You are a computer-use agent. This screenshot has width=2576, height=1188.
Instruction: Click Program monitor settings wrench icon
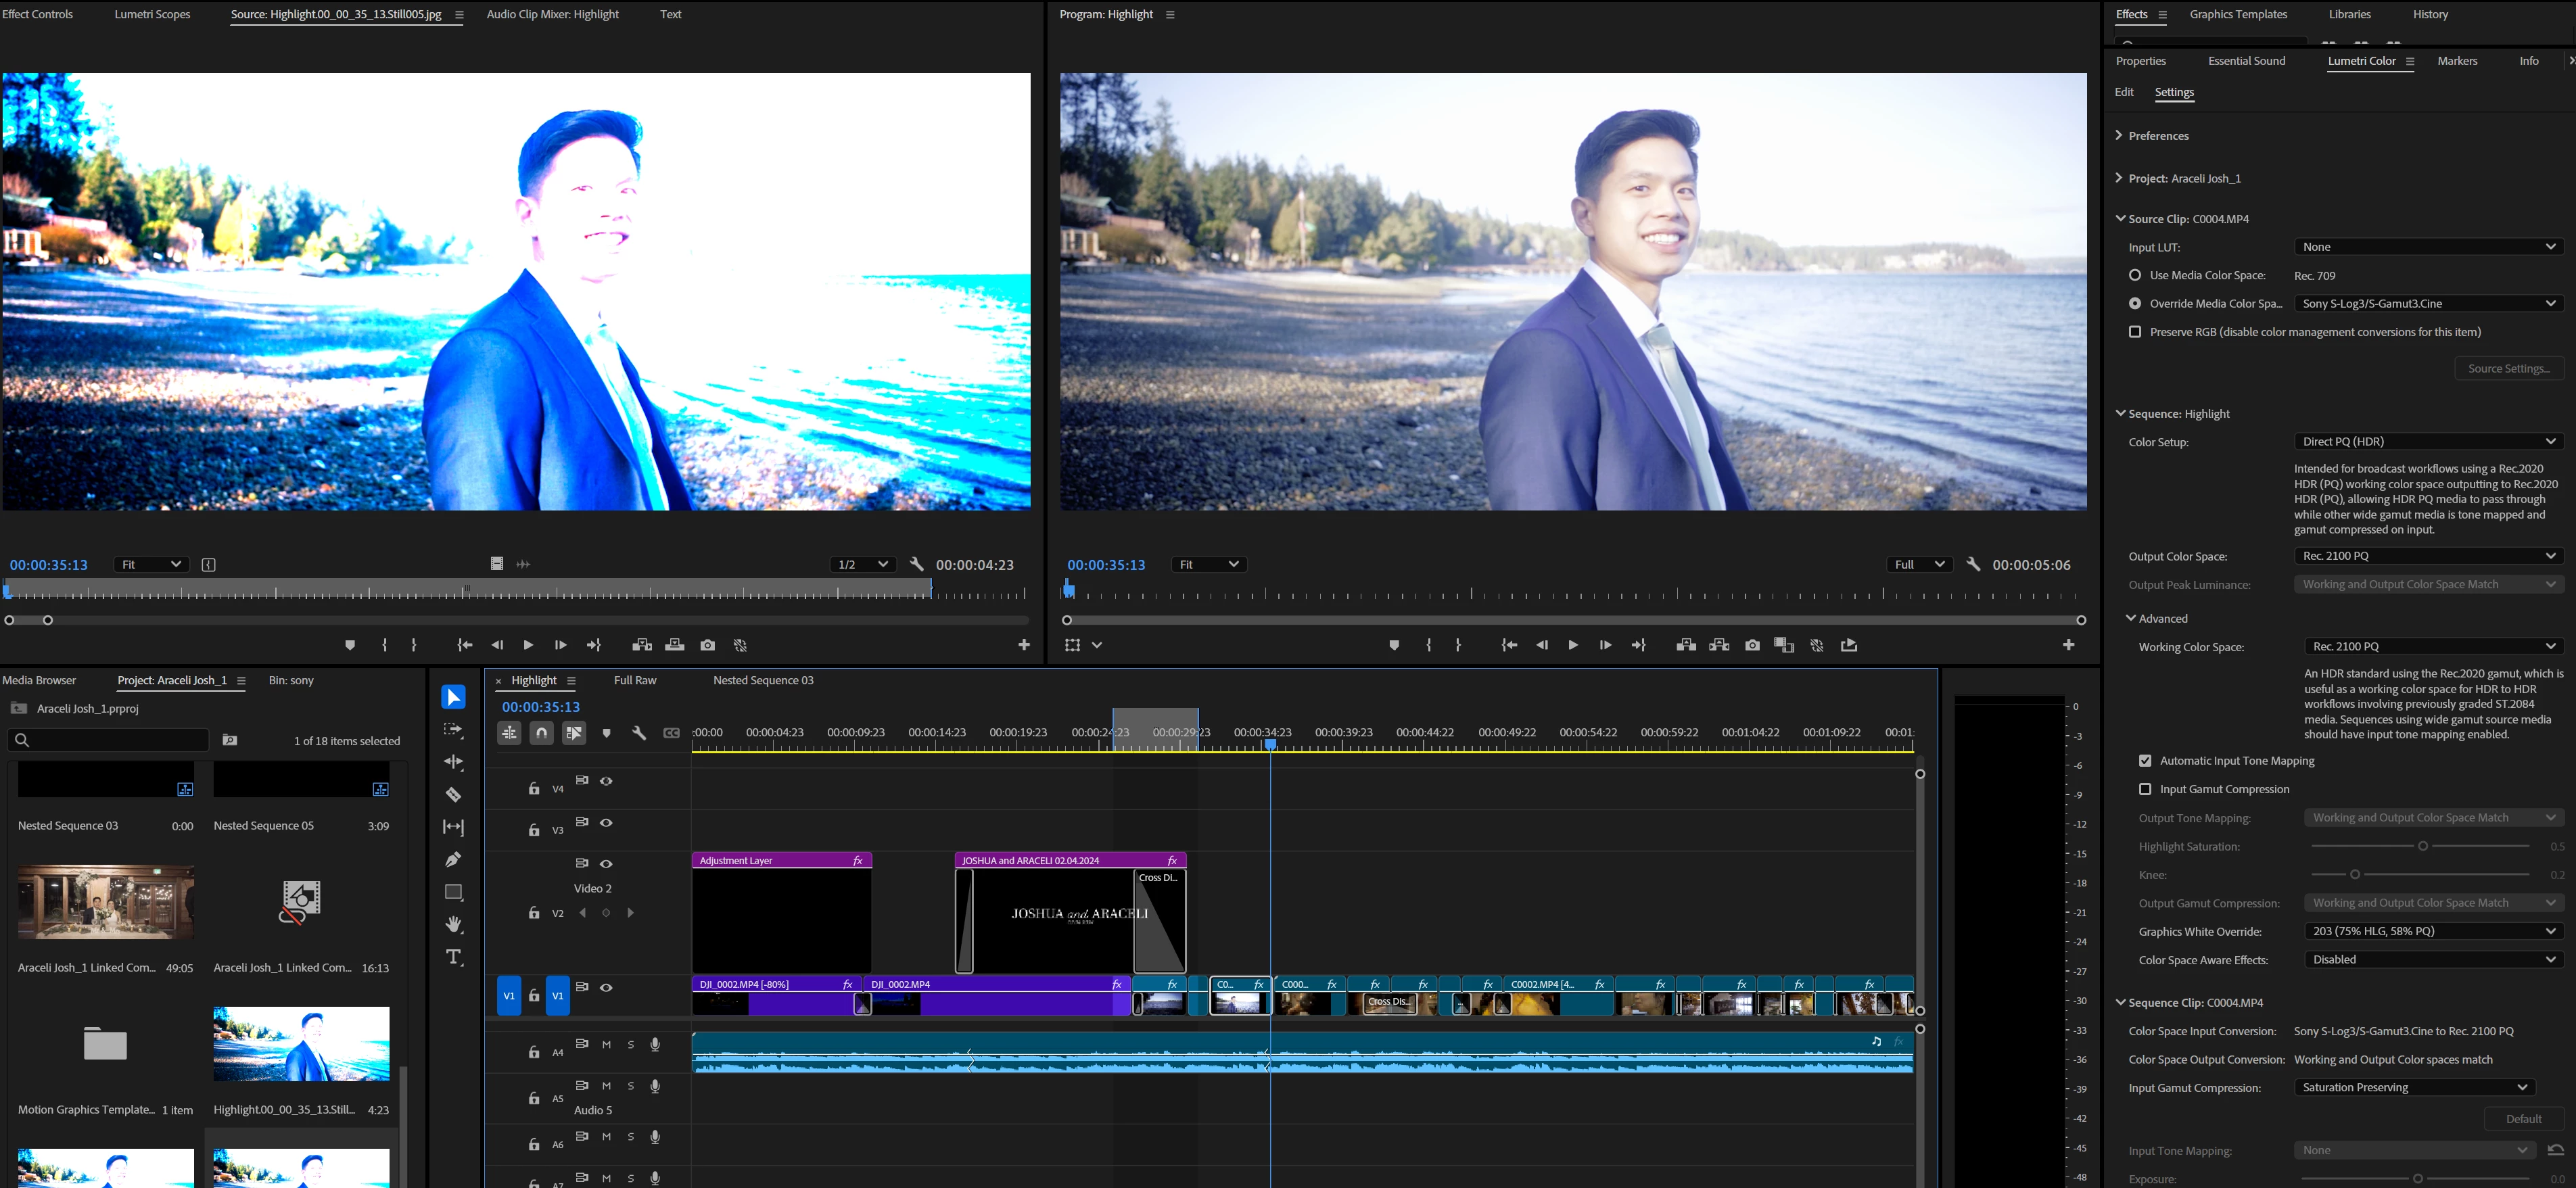[x=1972, y=564]
